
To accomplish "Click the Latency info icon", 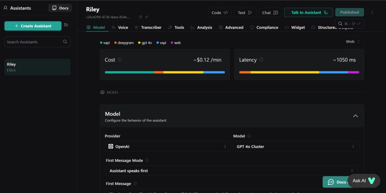I will coord(261,59).
